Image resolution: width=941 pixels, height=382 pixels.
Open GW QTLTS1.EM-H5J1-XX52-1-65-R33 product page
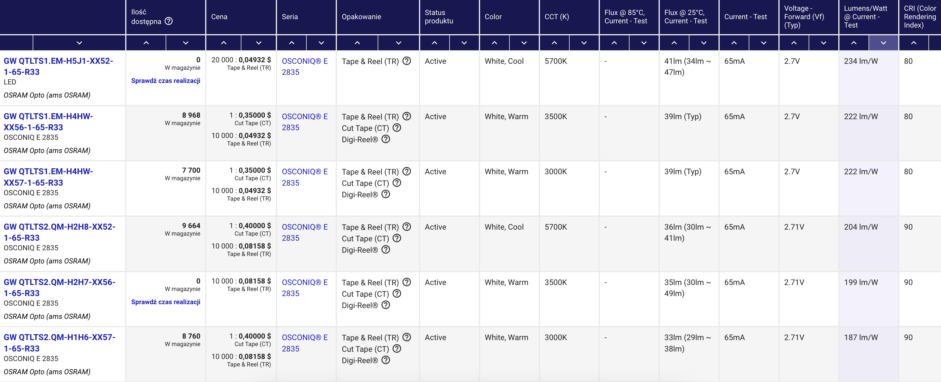click(x=58, y=66)
